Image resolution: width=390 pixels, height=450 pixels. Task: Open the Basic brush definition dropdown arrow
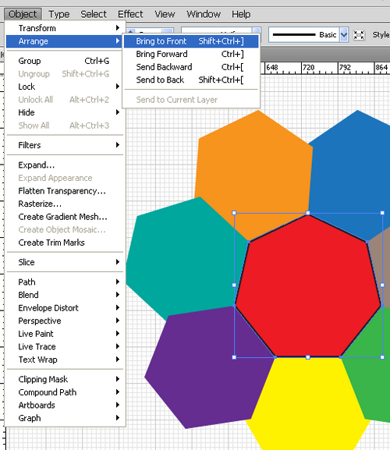344,35
